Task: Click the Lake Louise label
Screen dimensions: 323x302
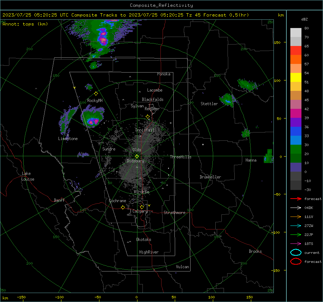Action: click(28, 176)
